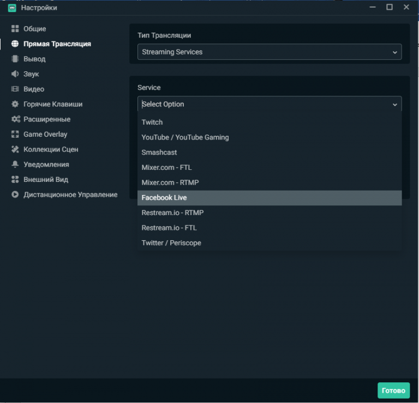Open the Game Overlay settings section
The width and height of the screenshot is (419, 403).
[x=45, y=135]
